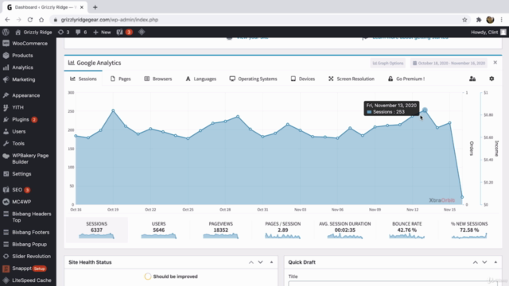Open the Yoast SEO admin bar icon
Viewport: 509px width, 286px height.
tap(124, 32)
